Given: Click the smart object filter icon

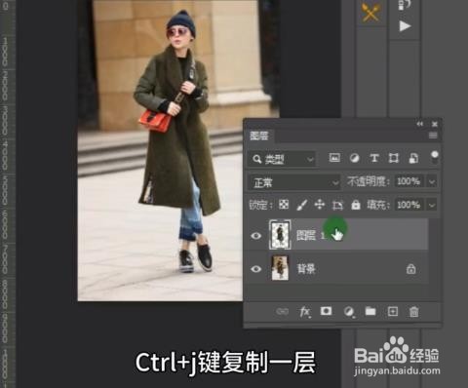Looking at the screenshot, I should click(413, 158).
